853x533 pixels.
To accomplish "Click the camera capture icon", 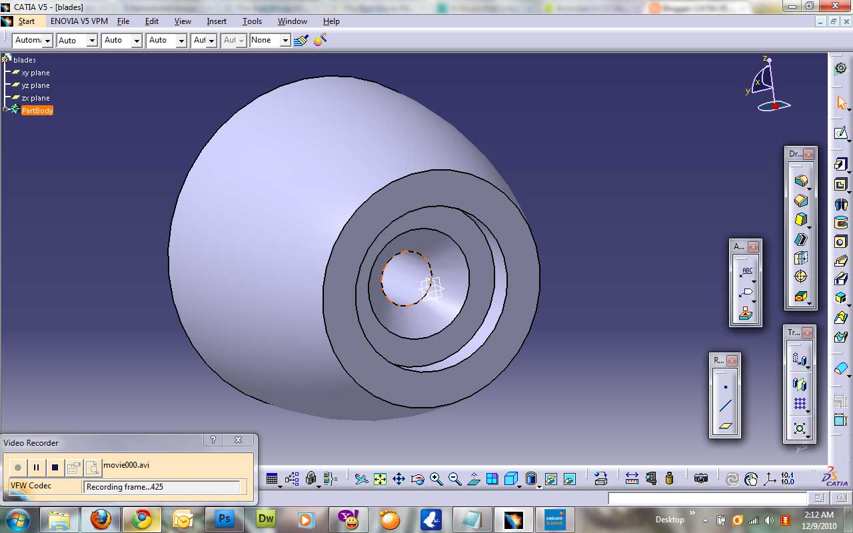I will point(700,478).
